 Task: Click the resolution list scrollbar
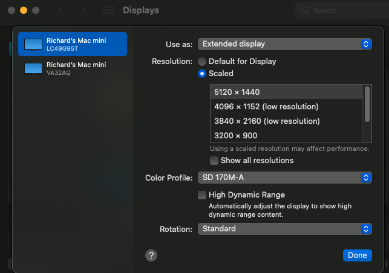[367, 104]
